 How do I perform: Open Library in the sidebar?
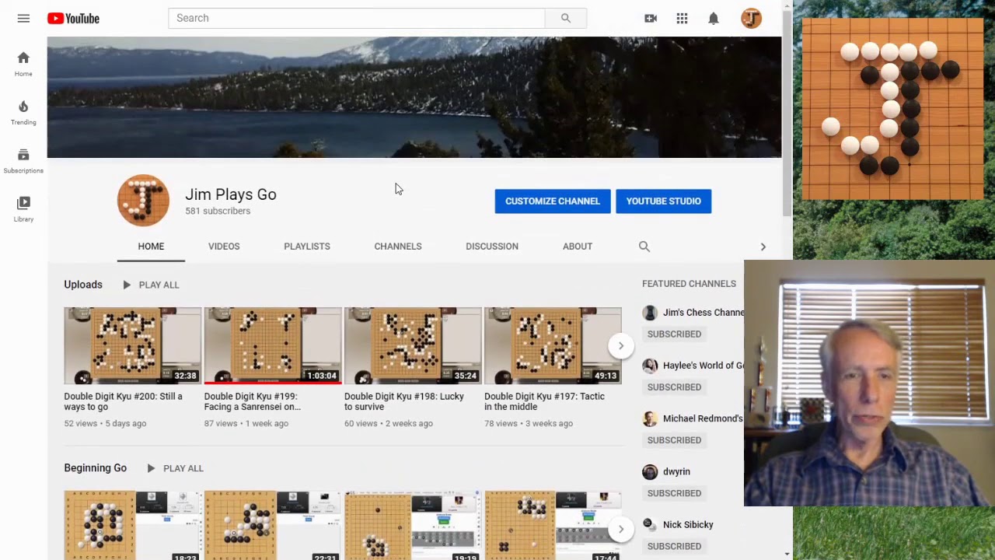[23, 209]
